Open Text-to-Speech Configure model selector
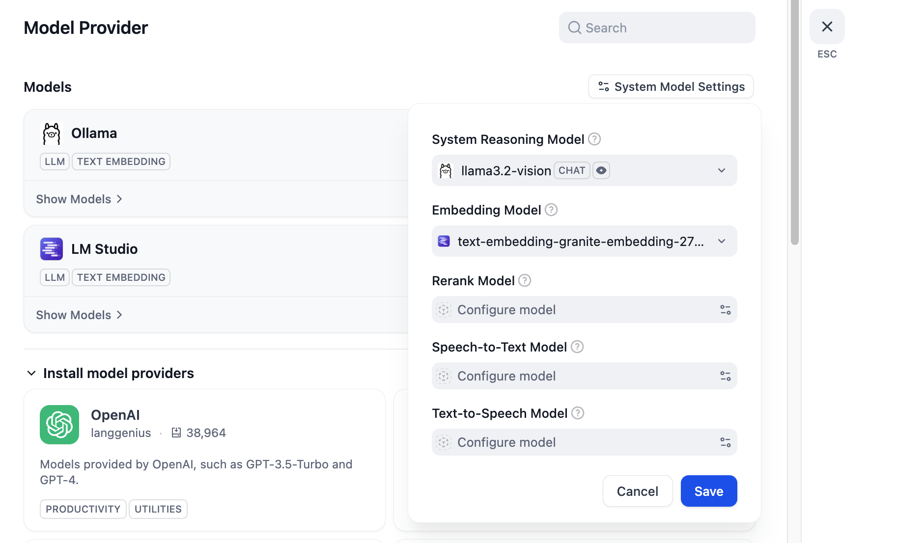Screen dimensions: 897x543 pos(584,442)
